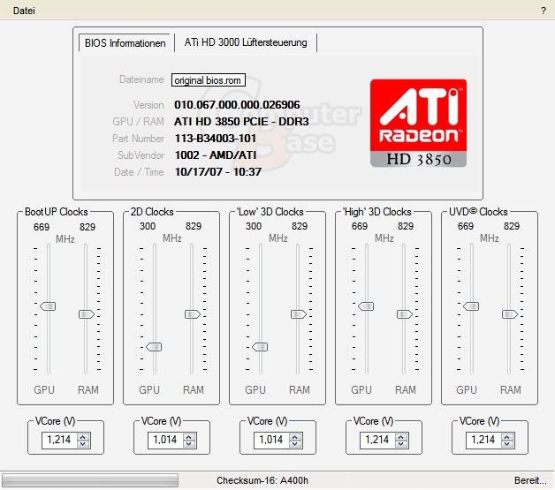The width and height of the screenshot is (555, 490).
Task: Decrease 'Low' 3D VCore with down arrow
Action: point(295,444)
